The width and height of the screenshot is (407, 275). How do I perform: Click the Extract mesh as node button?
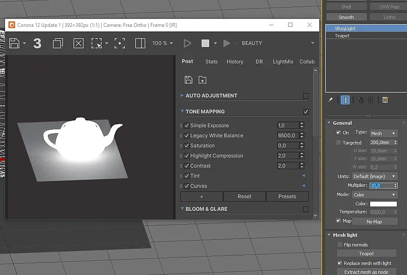pyautogui.click(x=366, y=272)
